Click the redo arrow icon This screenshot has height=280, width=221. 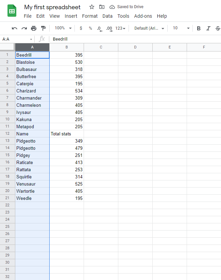click(x=24, y=28)
